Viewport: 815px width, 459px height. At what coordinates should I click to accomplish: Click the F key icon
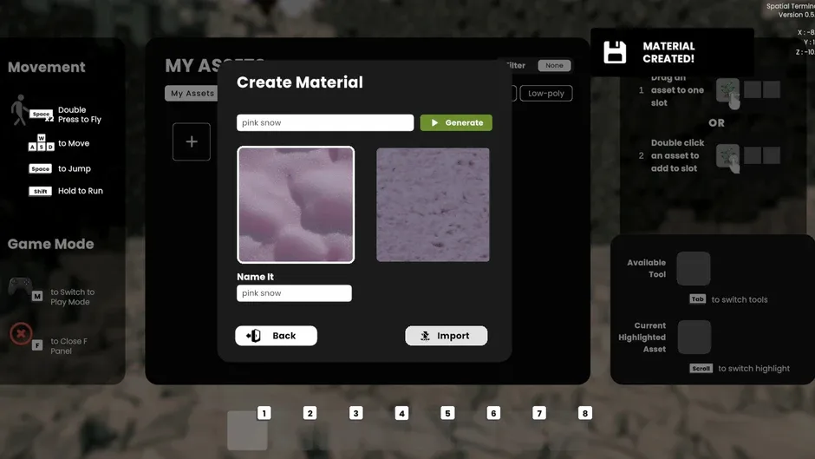37,345
